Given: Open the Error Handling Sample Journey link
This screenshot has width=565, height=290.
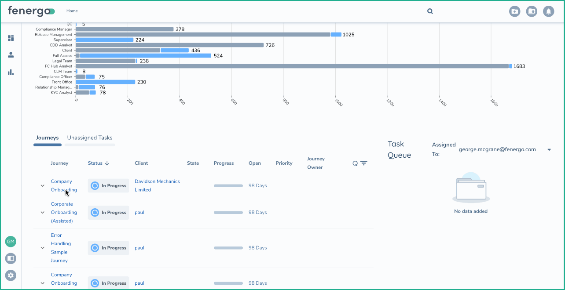Looking at the screenshot, I should click(59, 248).
